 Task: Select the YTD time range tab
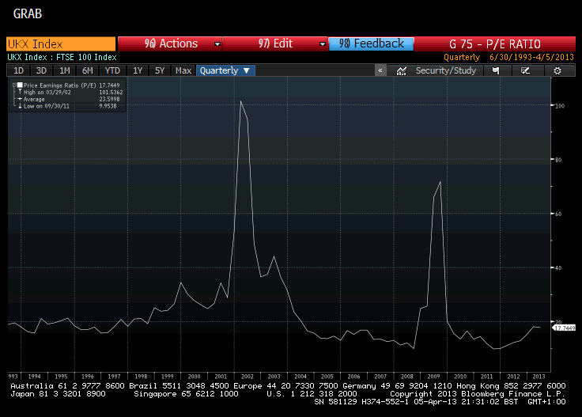point(112,70)
